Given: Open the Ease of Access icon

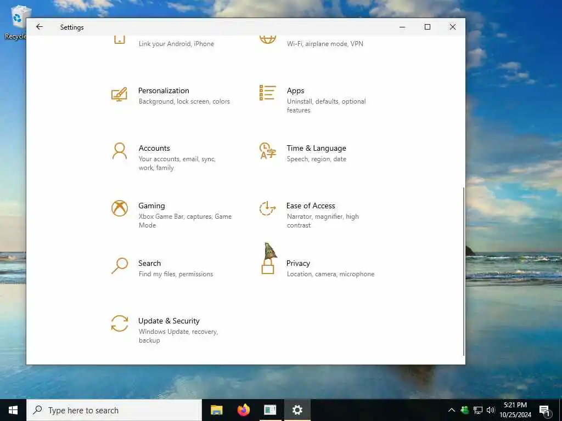Looking at the screenshot, I should (x=267, y=208).
